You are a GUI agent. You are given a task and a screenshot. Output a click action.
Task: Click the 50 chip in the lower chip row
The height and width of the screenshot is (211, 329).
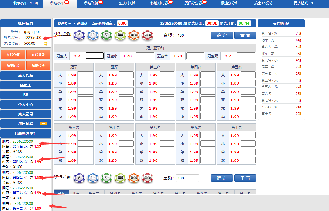coord(107,178)
